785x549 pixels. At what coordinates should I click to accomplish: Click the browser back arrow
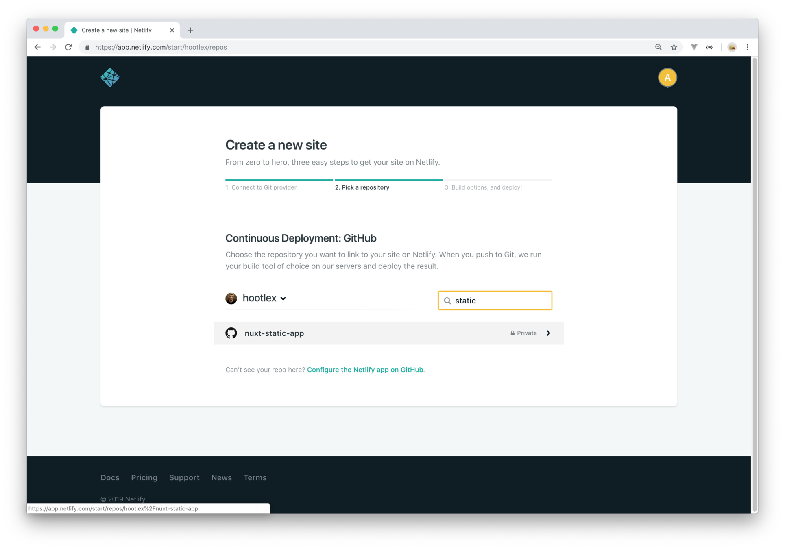(37, 47)
